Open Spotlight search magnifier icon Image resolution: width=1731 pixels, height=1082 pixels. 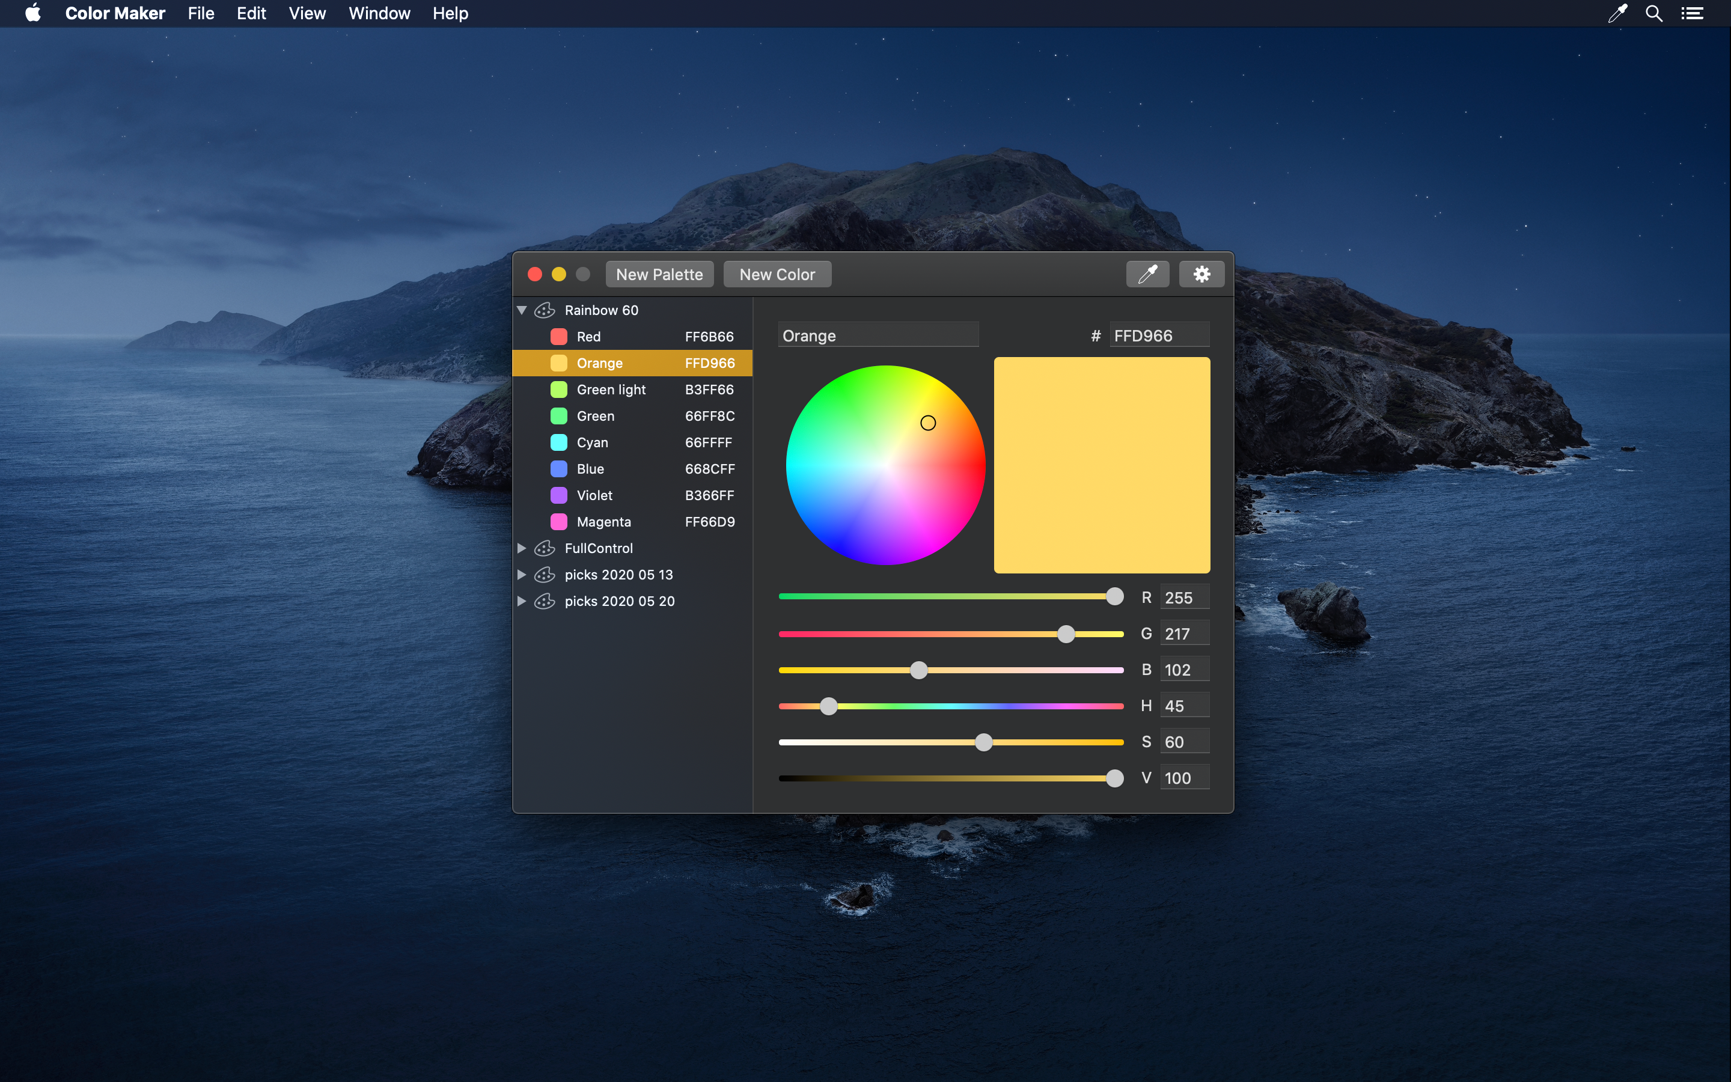tap(1653, 14)
